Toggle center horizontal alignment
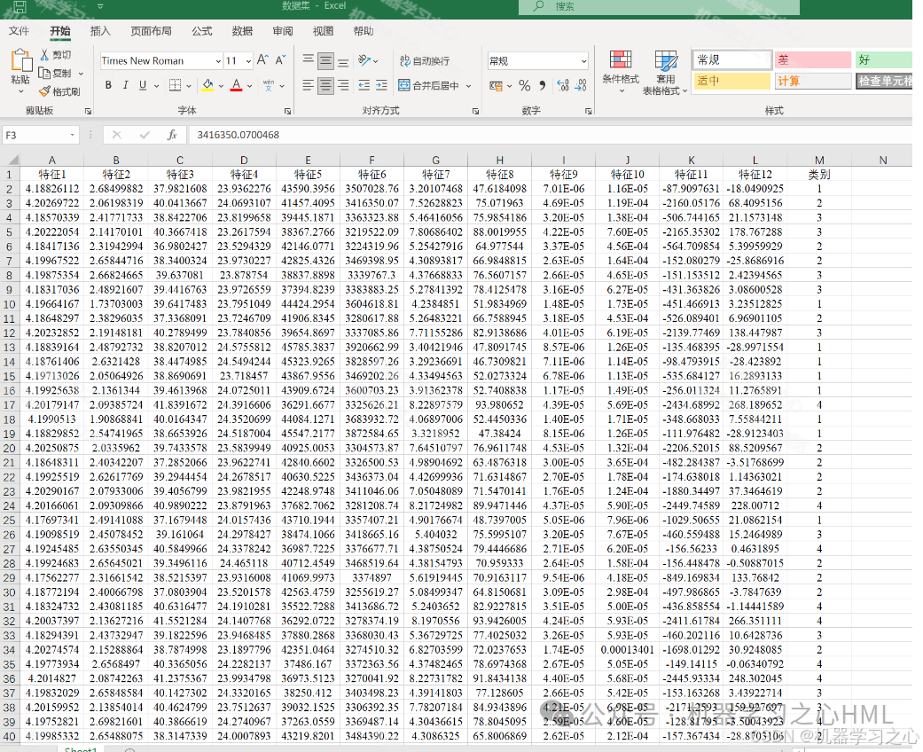 click(325, 85)
